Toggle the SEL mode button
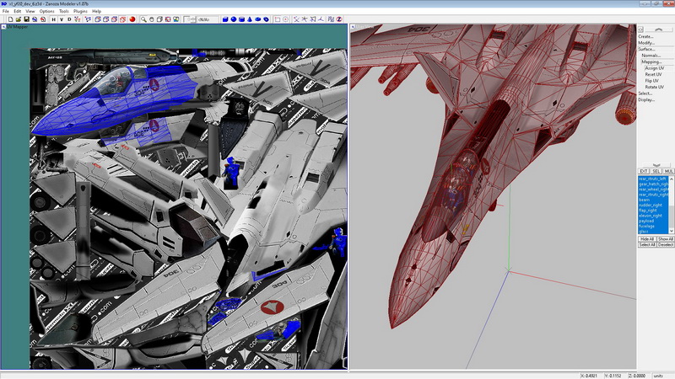Screen dimensions: 675x379 click(656, 171)
